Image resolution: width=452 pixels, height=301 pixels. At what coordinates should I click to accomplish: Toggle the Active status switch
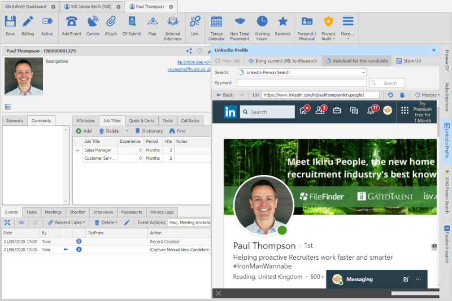tap(47, 21)
